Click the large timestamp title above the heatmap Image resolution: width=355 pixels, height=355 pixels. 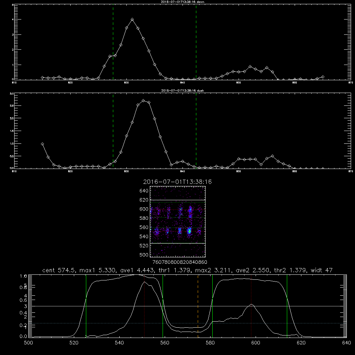click(x=177, y=182)
